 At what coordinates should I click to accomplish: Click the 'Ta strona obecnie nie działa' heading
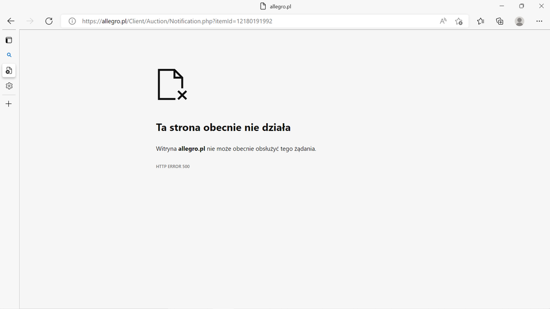[223, 128]
